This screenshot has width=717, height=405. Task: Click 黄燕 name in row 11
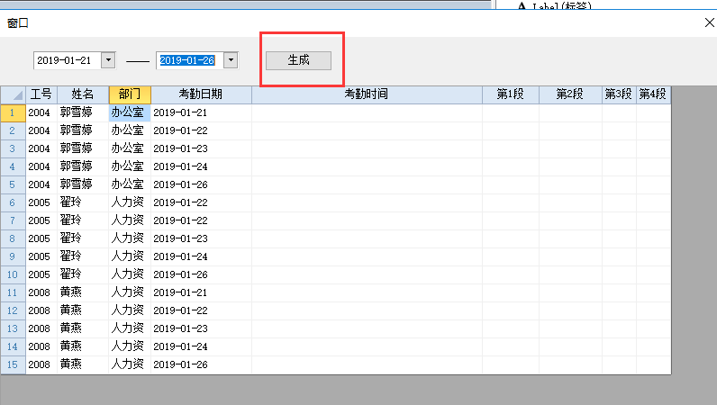[83, 292]
